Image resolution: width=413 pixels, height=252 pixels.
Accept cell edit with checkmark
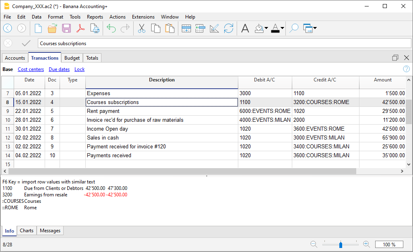(26, 43)
